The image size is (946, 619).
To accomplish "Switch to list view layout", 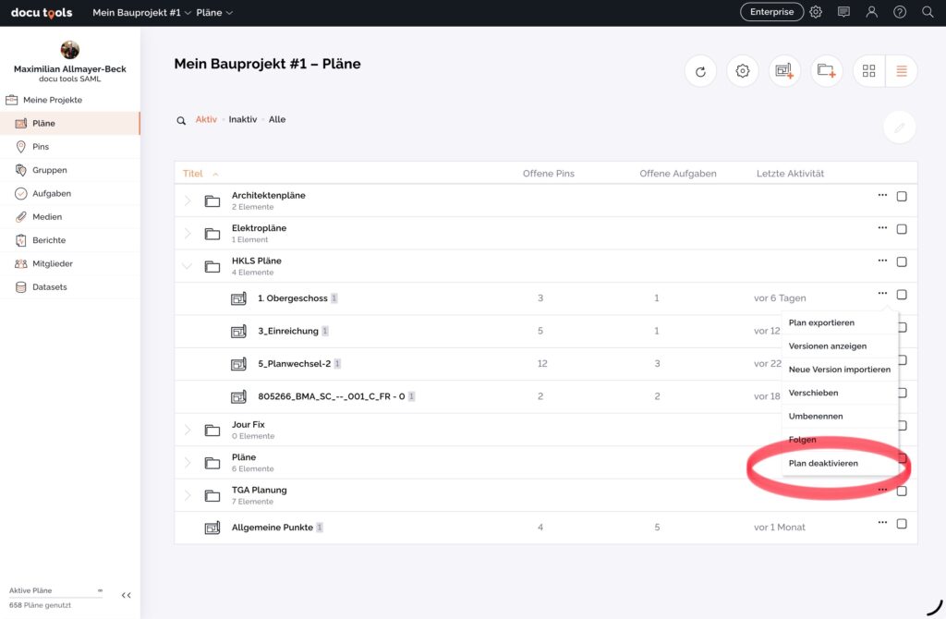I will coord(902,71).
